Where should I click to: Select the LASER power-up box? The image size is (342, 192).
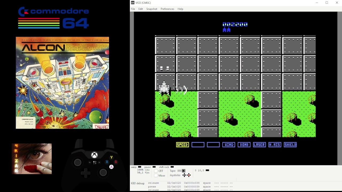pyautogui.click(x=259, y=145)
